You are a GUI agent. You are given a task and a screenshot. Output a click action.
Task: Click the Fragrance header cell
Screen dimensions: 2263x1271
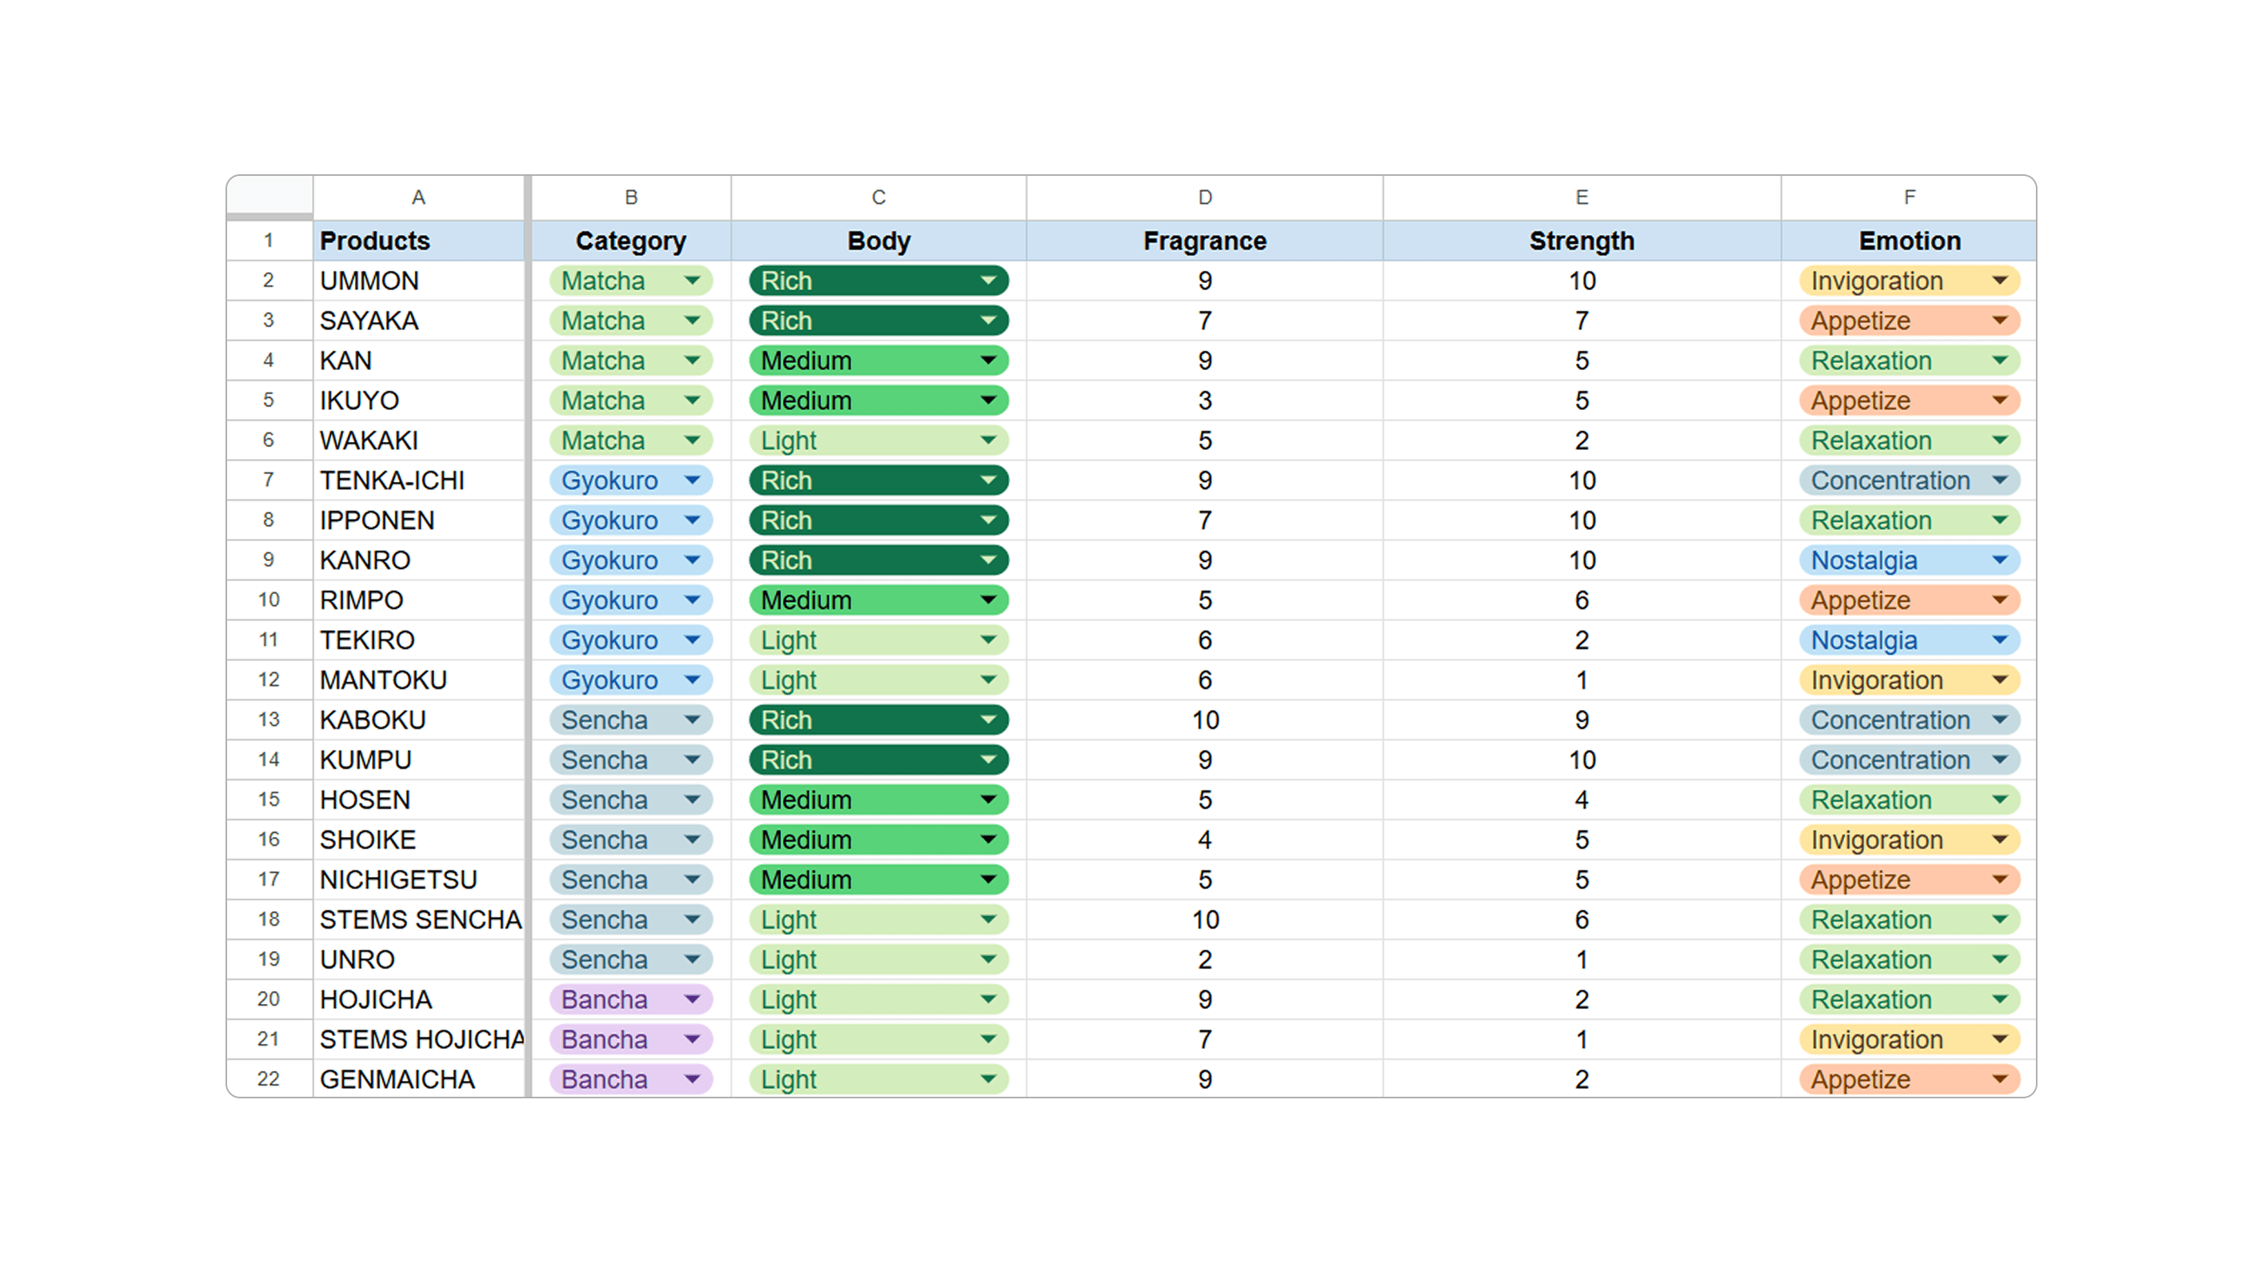[x=1204, y=241]
